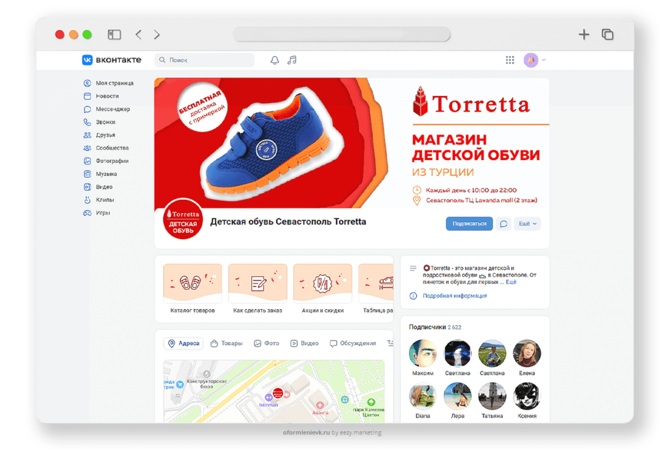Expand the Ещё dropdown button
The width and height of the screenshot is (665, 459).
coord(527,224)
